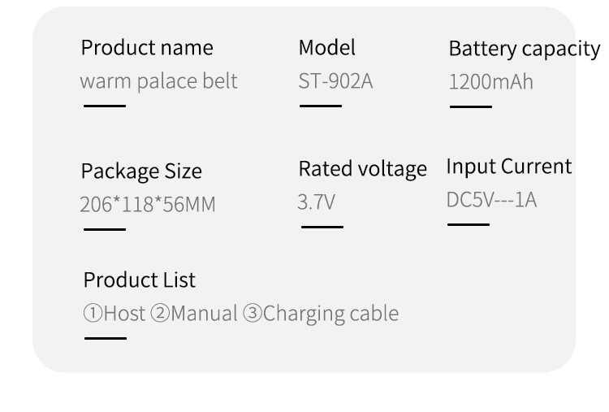Screen dimensions: 609x412
Task: Select the 1200mAh capacity value
Action: (490, 82)
